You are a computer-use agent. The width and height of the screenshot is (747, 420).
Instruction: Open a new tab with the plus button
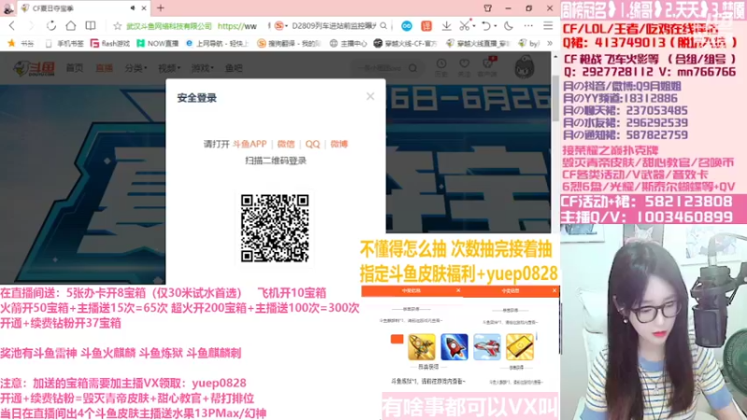(x=161, y=8)
